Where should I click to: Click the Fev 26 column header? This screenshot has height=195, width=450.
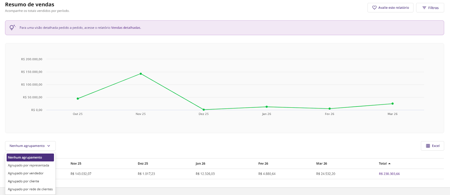pyautogui.click(x=263, y=164)
